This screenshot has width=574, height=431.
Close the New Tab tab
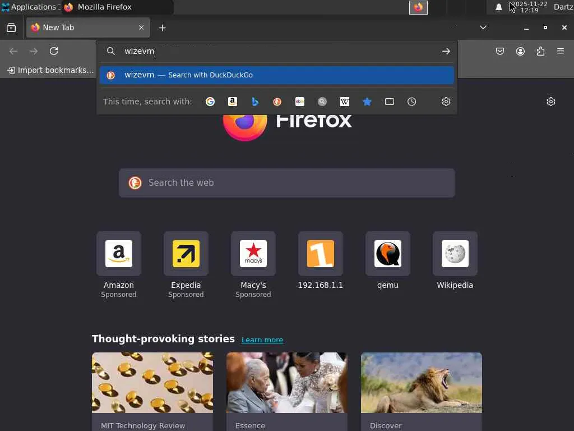[141, 27]
